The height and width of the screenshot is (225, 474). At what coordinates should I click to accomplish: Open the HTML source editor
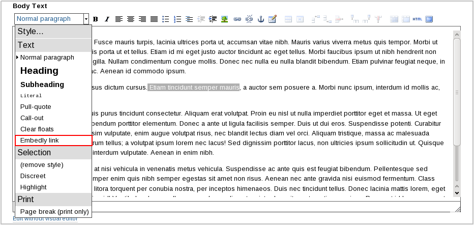417,19
